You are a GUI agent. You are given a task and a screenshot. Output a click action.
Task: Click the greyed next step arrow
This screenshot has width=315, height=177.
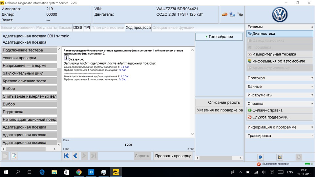coord(84,156)
